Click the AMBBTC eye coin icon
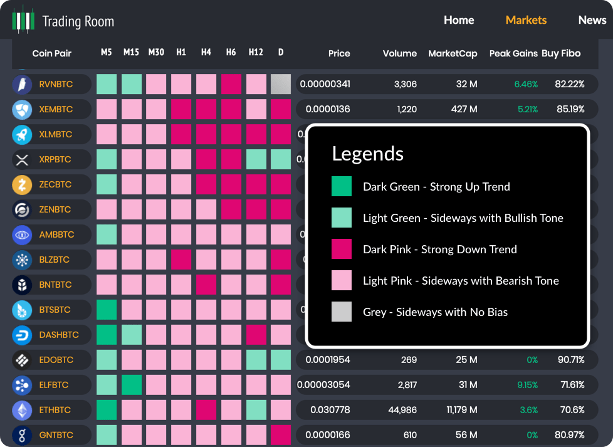 coord(22,234)
